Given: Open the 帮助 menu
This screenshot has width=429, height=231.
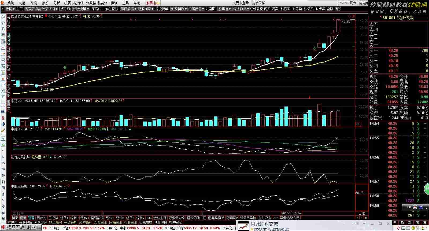Looking at the screenshot, I should pyautogui.click(x=137, y=3).
